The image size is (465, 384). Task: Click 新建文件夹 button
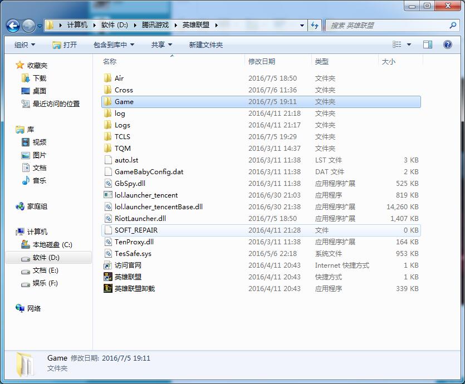(206, 45)
